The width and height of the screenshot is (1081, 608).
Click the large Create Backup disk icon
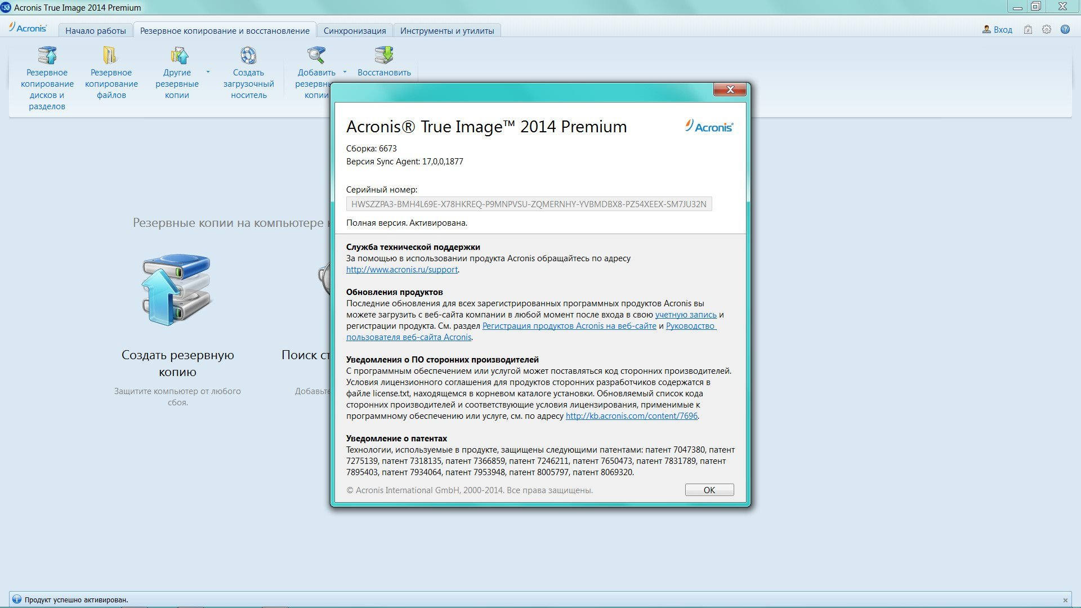tap(177, 289)
